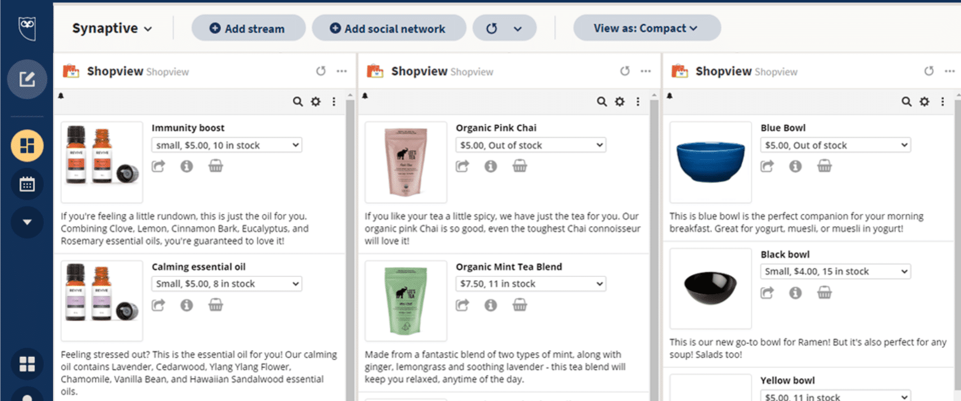Share the Organic Pink Chai product
Viewport: 961px width, 401px height.
click(462, 166)
